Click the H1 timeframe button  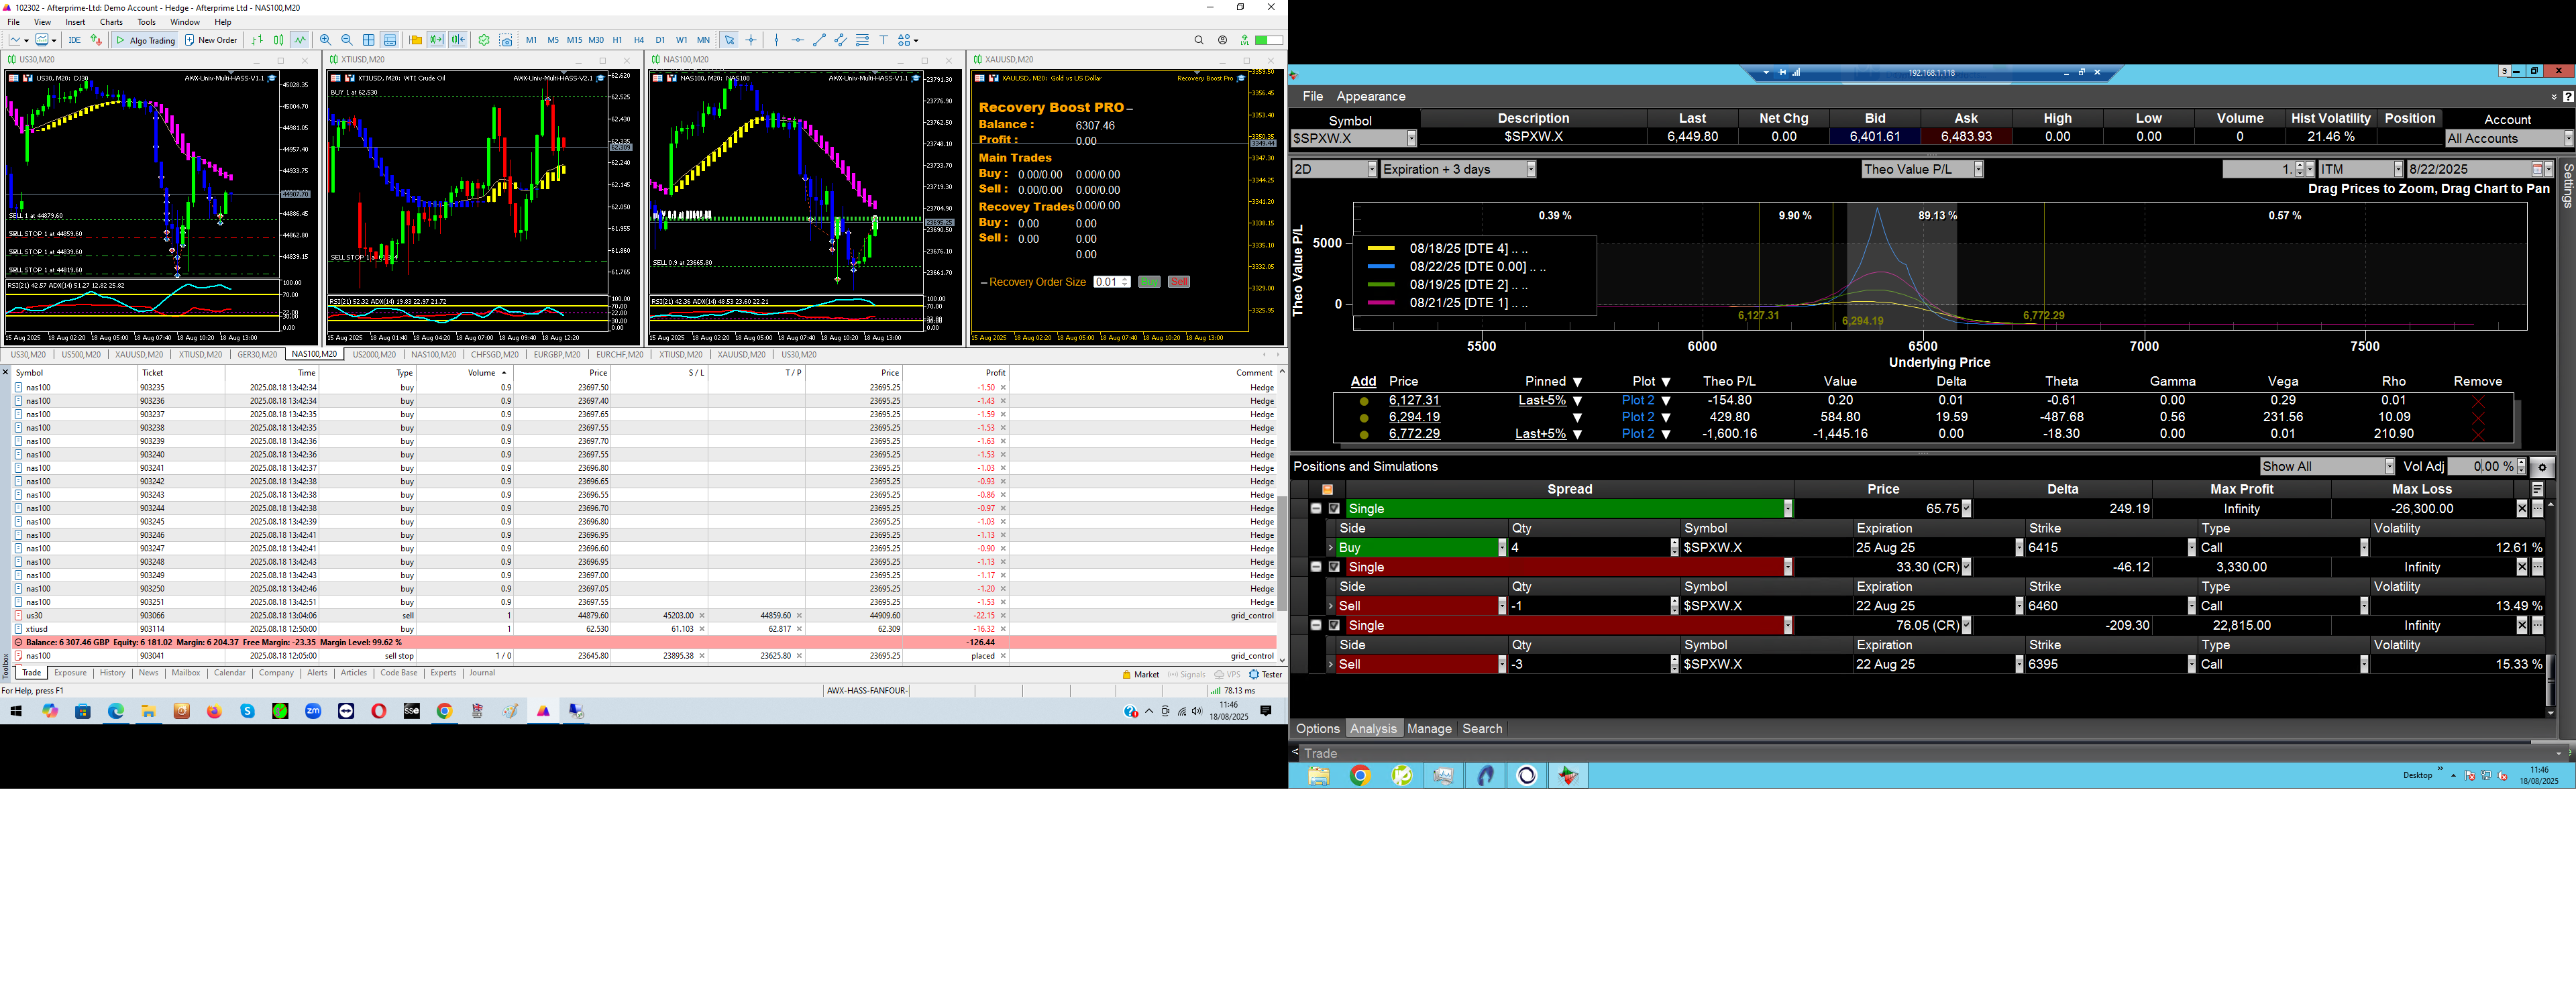point(617,40)
